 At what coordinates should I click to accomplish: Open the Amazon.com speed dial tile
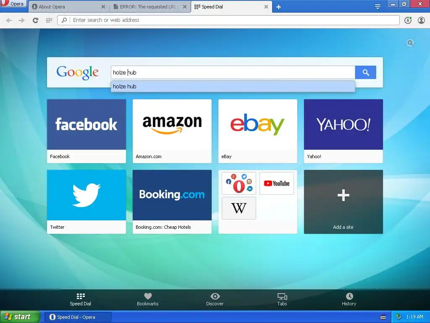tap(172, 131)
